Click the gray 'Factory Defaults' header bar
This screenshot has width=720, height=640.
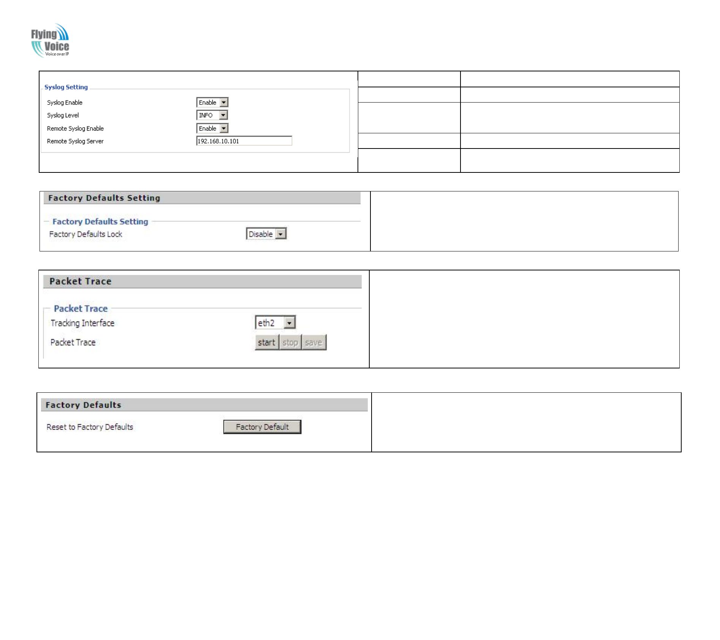(204, 405)
